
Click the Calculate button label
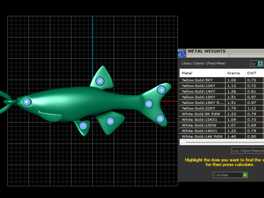(221, 175)
